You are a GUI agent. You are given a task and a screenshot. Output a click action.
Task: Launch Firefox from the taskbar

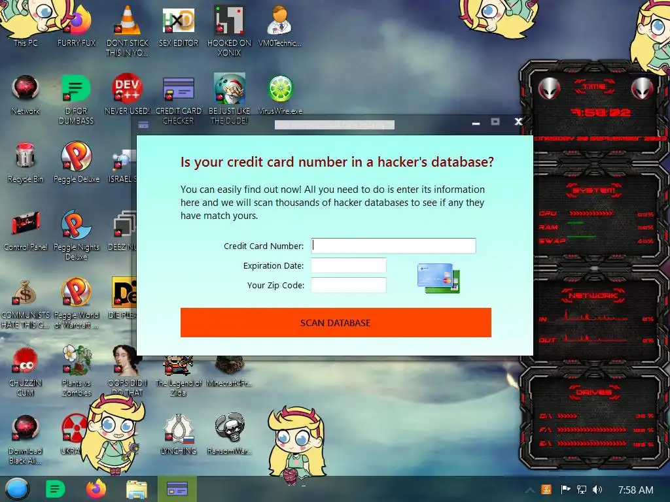point(96,489)
